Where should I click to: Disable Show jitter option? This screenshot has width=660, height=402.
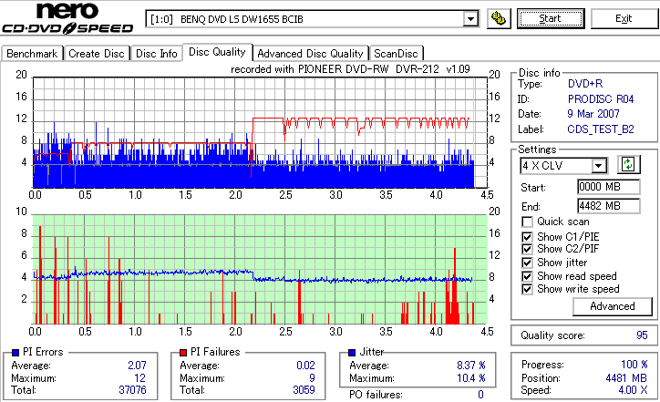pyautogui.click(x=527, y=263)
